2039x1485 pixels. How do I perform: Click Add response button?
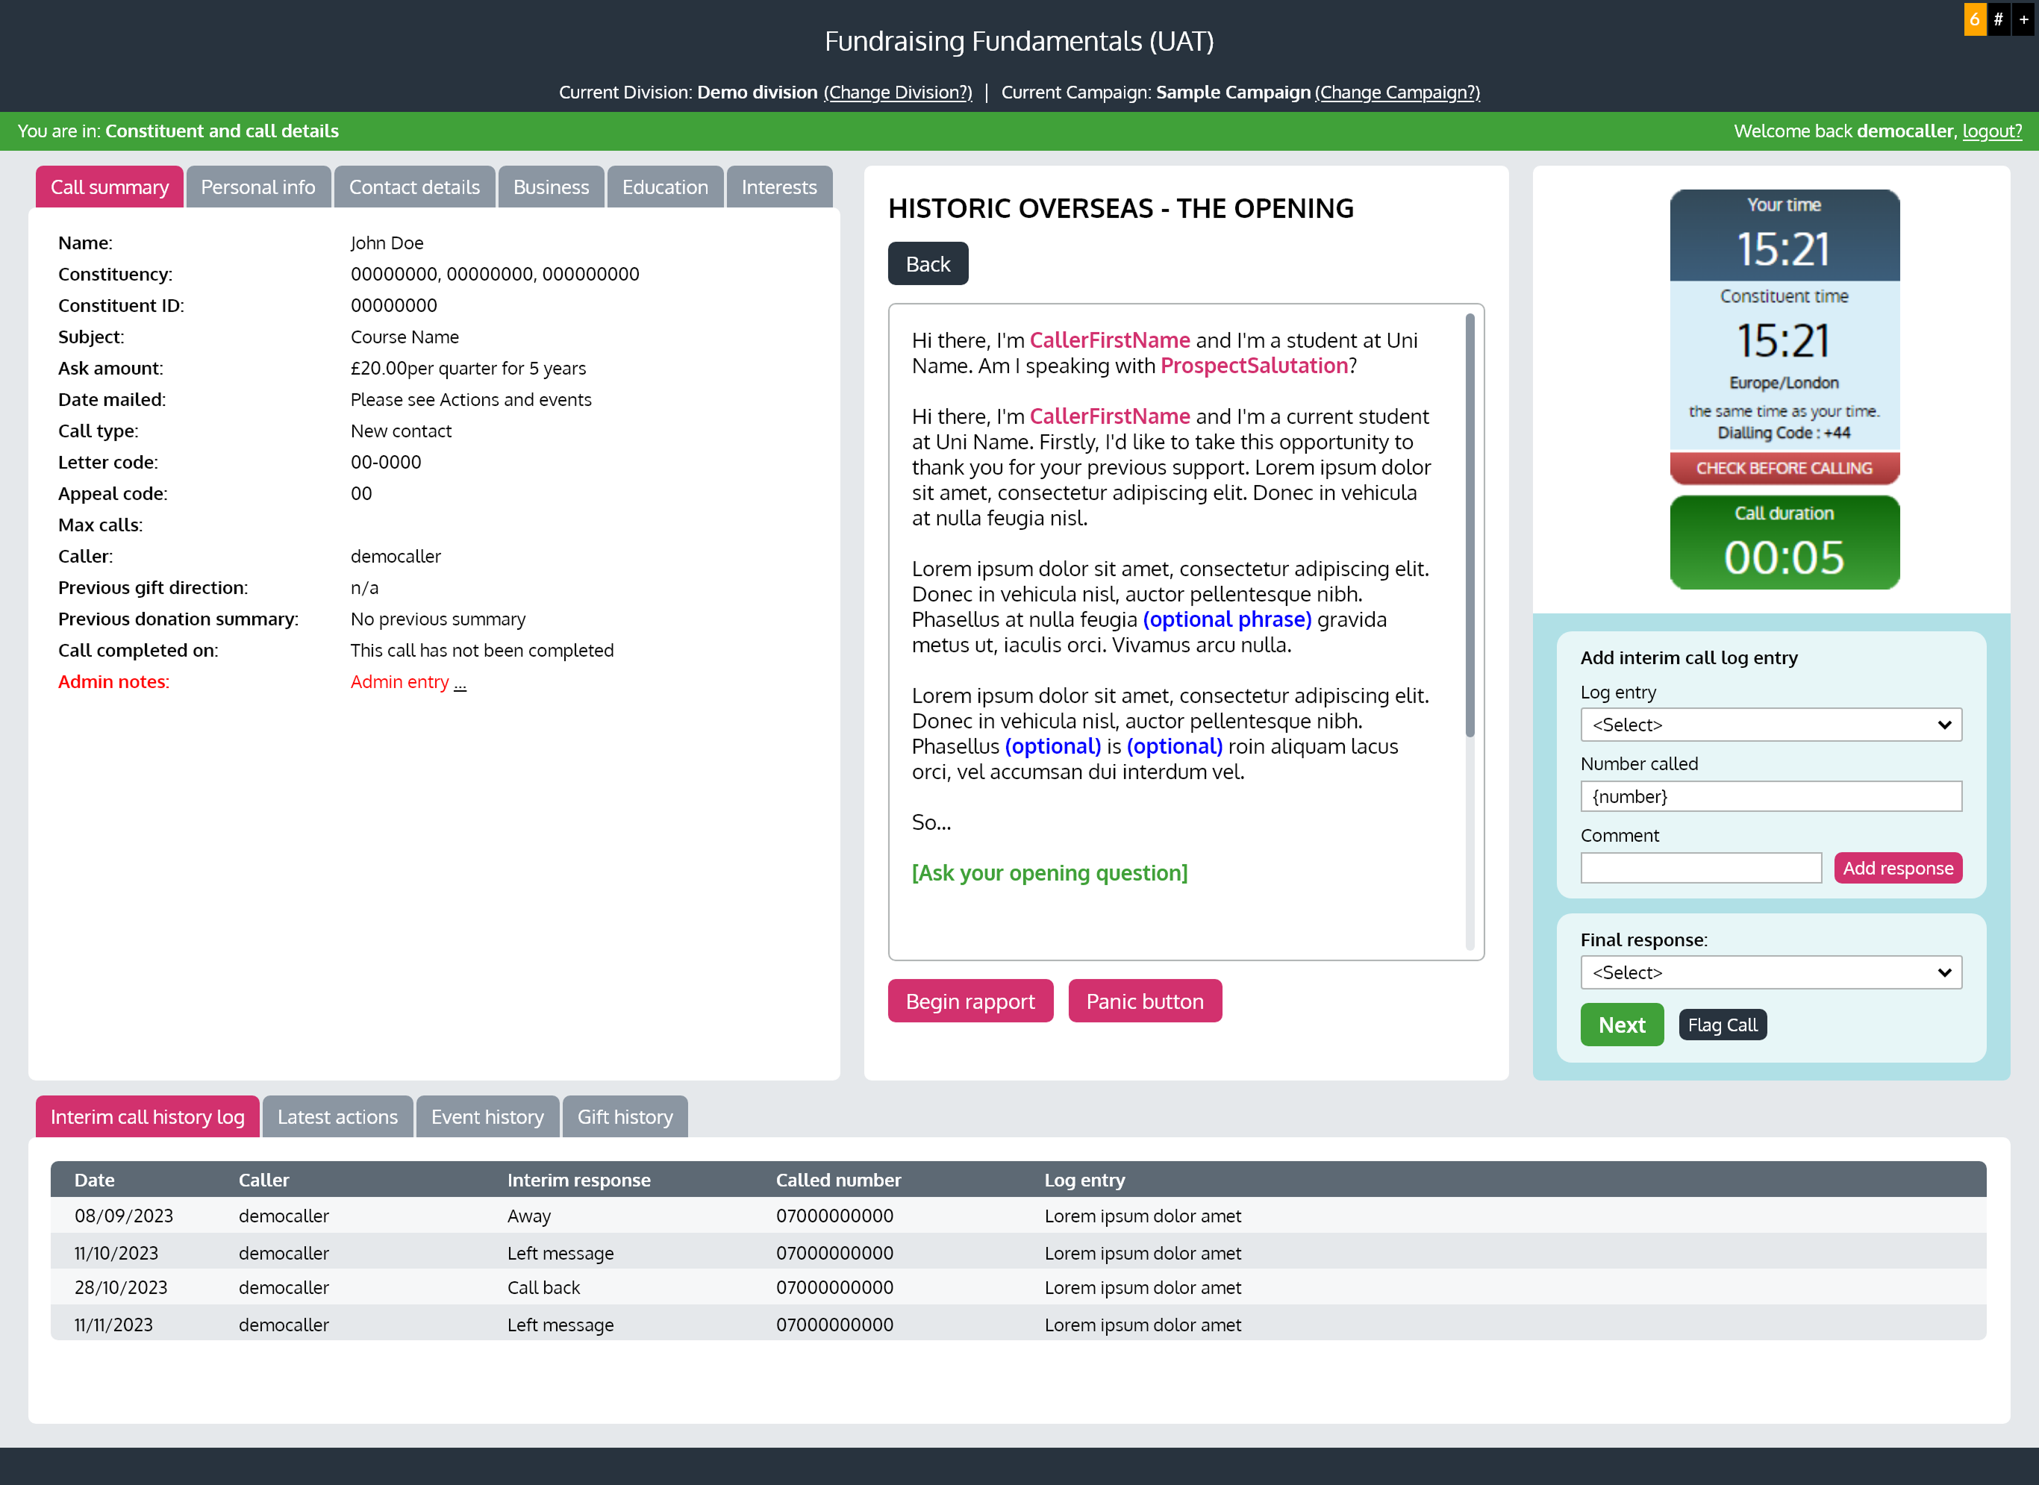(x=1897, y=869)
